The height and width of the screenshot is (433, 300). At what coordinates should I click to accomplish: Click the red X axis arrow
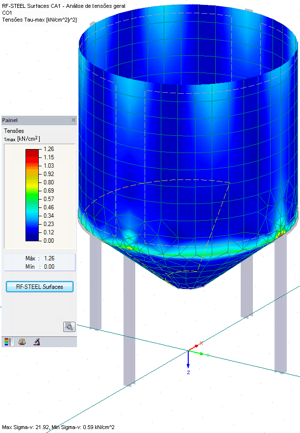click(194, 347)
